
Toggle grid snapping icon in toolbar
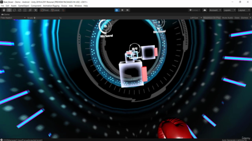[x=63, y=10]
